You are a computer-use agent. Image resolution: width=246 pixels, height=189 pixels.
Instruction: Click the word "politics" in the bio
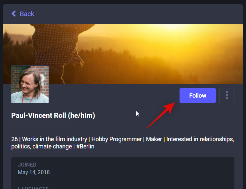click(x=20, y=146)
